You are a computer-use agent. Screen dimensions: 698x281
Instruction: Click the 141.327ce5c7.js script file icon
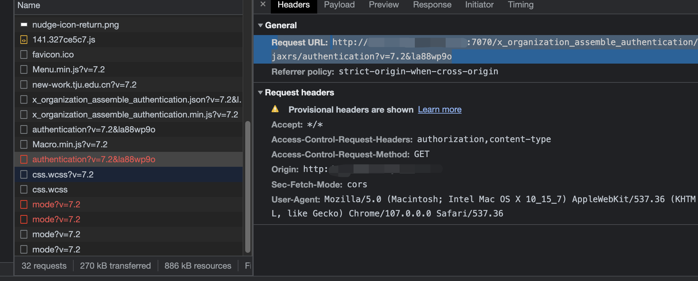[x=24, y=40]
